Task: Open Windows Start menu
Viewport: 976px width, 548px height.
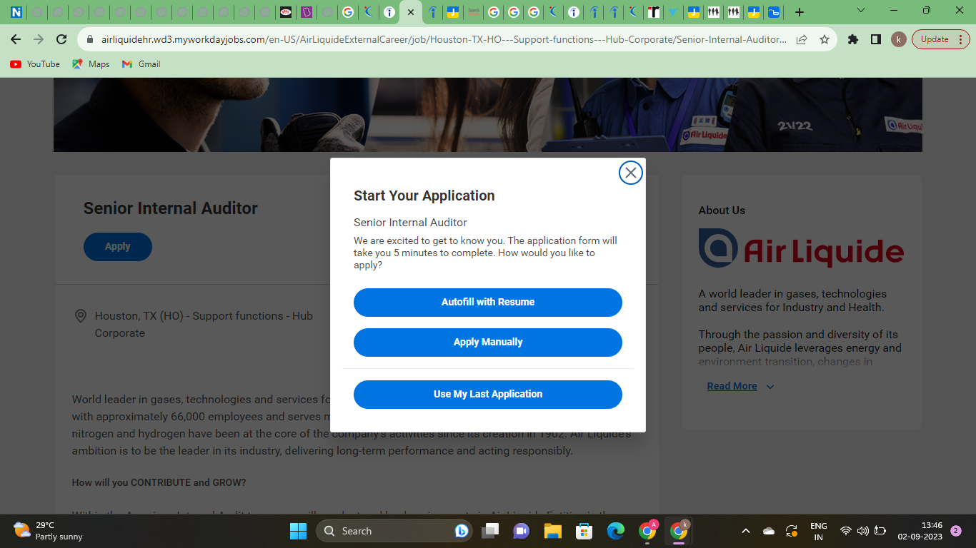Action: tap(298, 531)
